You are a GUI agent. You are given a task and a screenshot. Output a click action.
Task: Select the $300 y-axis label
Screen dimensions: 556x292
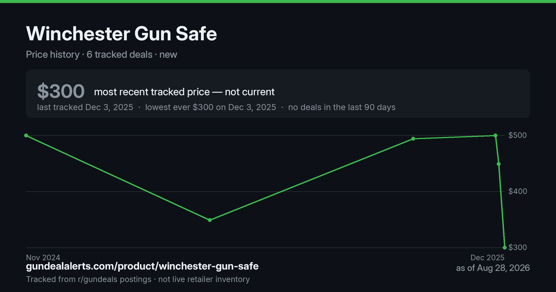(518, 248)
